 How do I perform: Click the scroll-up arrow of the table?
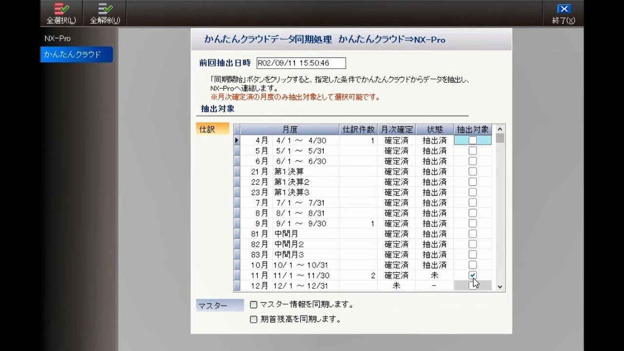499,129
